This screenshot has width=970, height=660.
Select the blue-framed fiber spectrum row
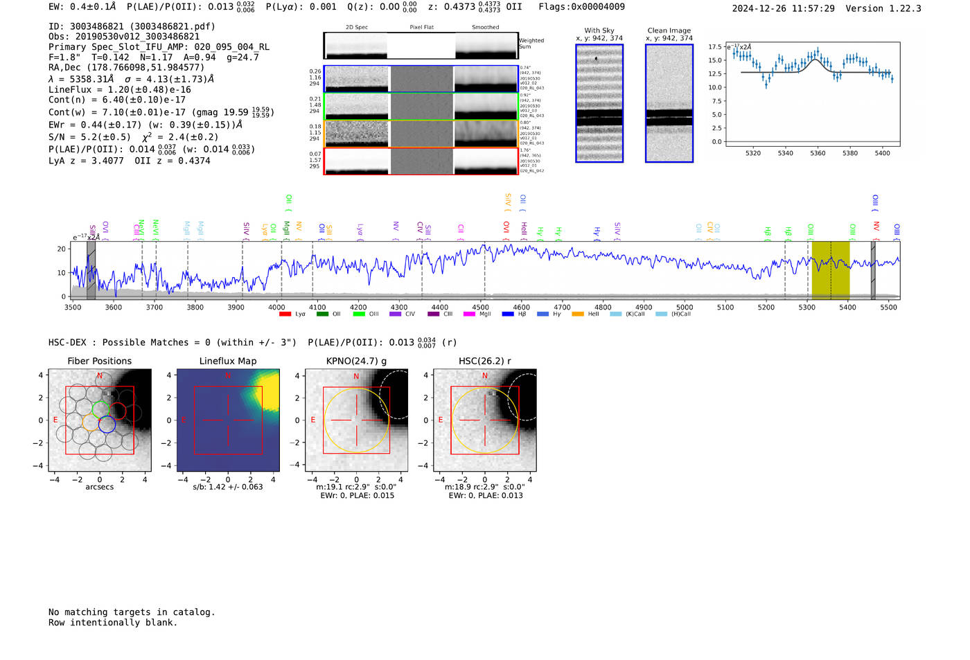[421, 79]
